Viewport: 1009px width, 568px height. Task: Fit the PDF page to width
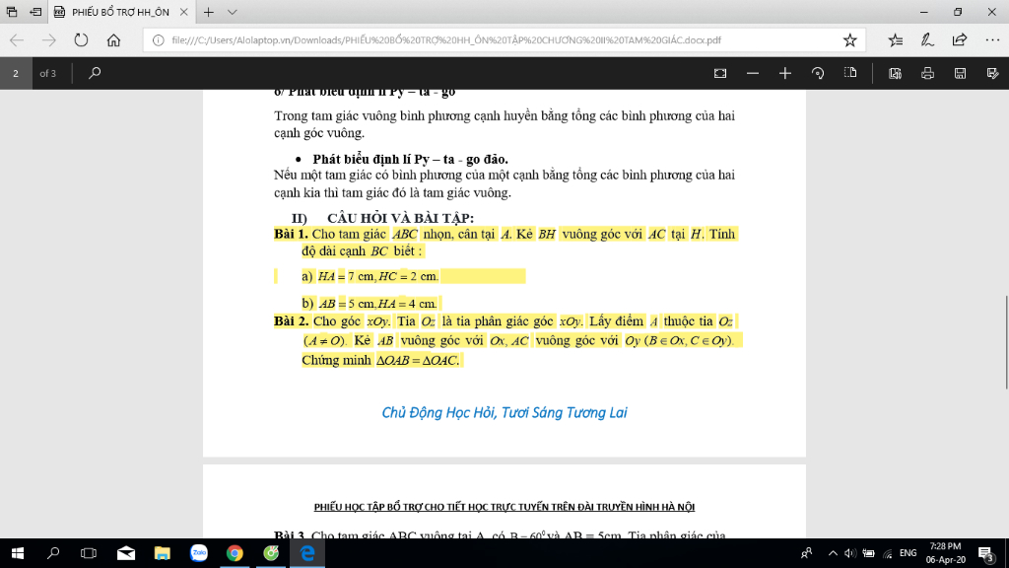click(x=720, y=73)
